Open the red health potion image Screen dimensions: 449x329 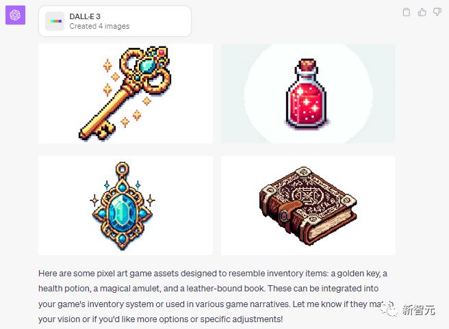coord(308,94)
